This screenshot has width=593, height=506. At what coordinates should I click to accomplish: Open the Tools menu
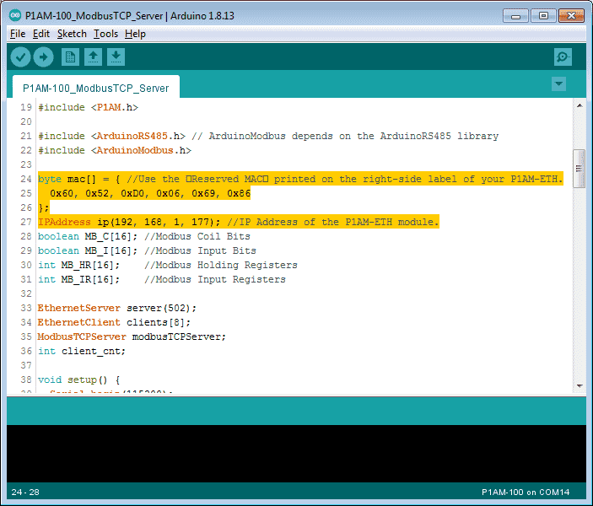coord(106,34)
